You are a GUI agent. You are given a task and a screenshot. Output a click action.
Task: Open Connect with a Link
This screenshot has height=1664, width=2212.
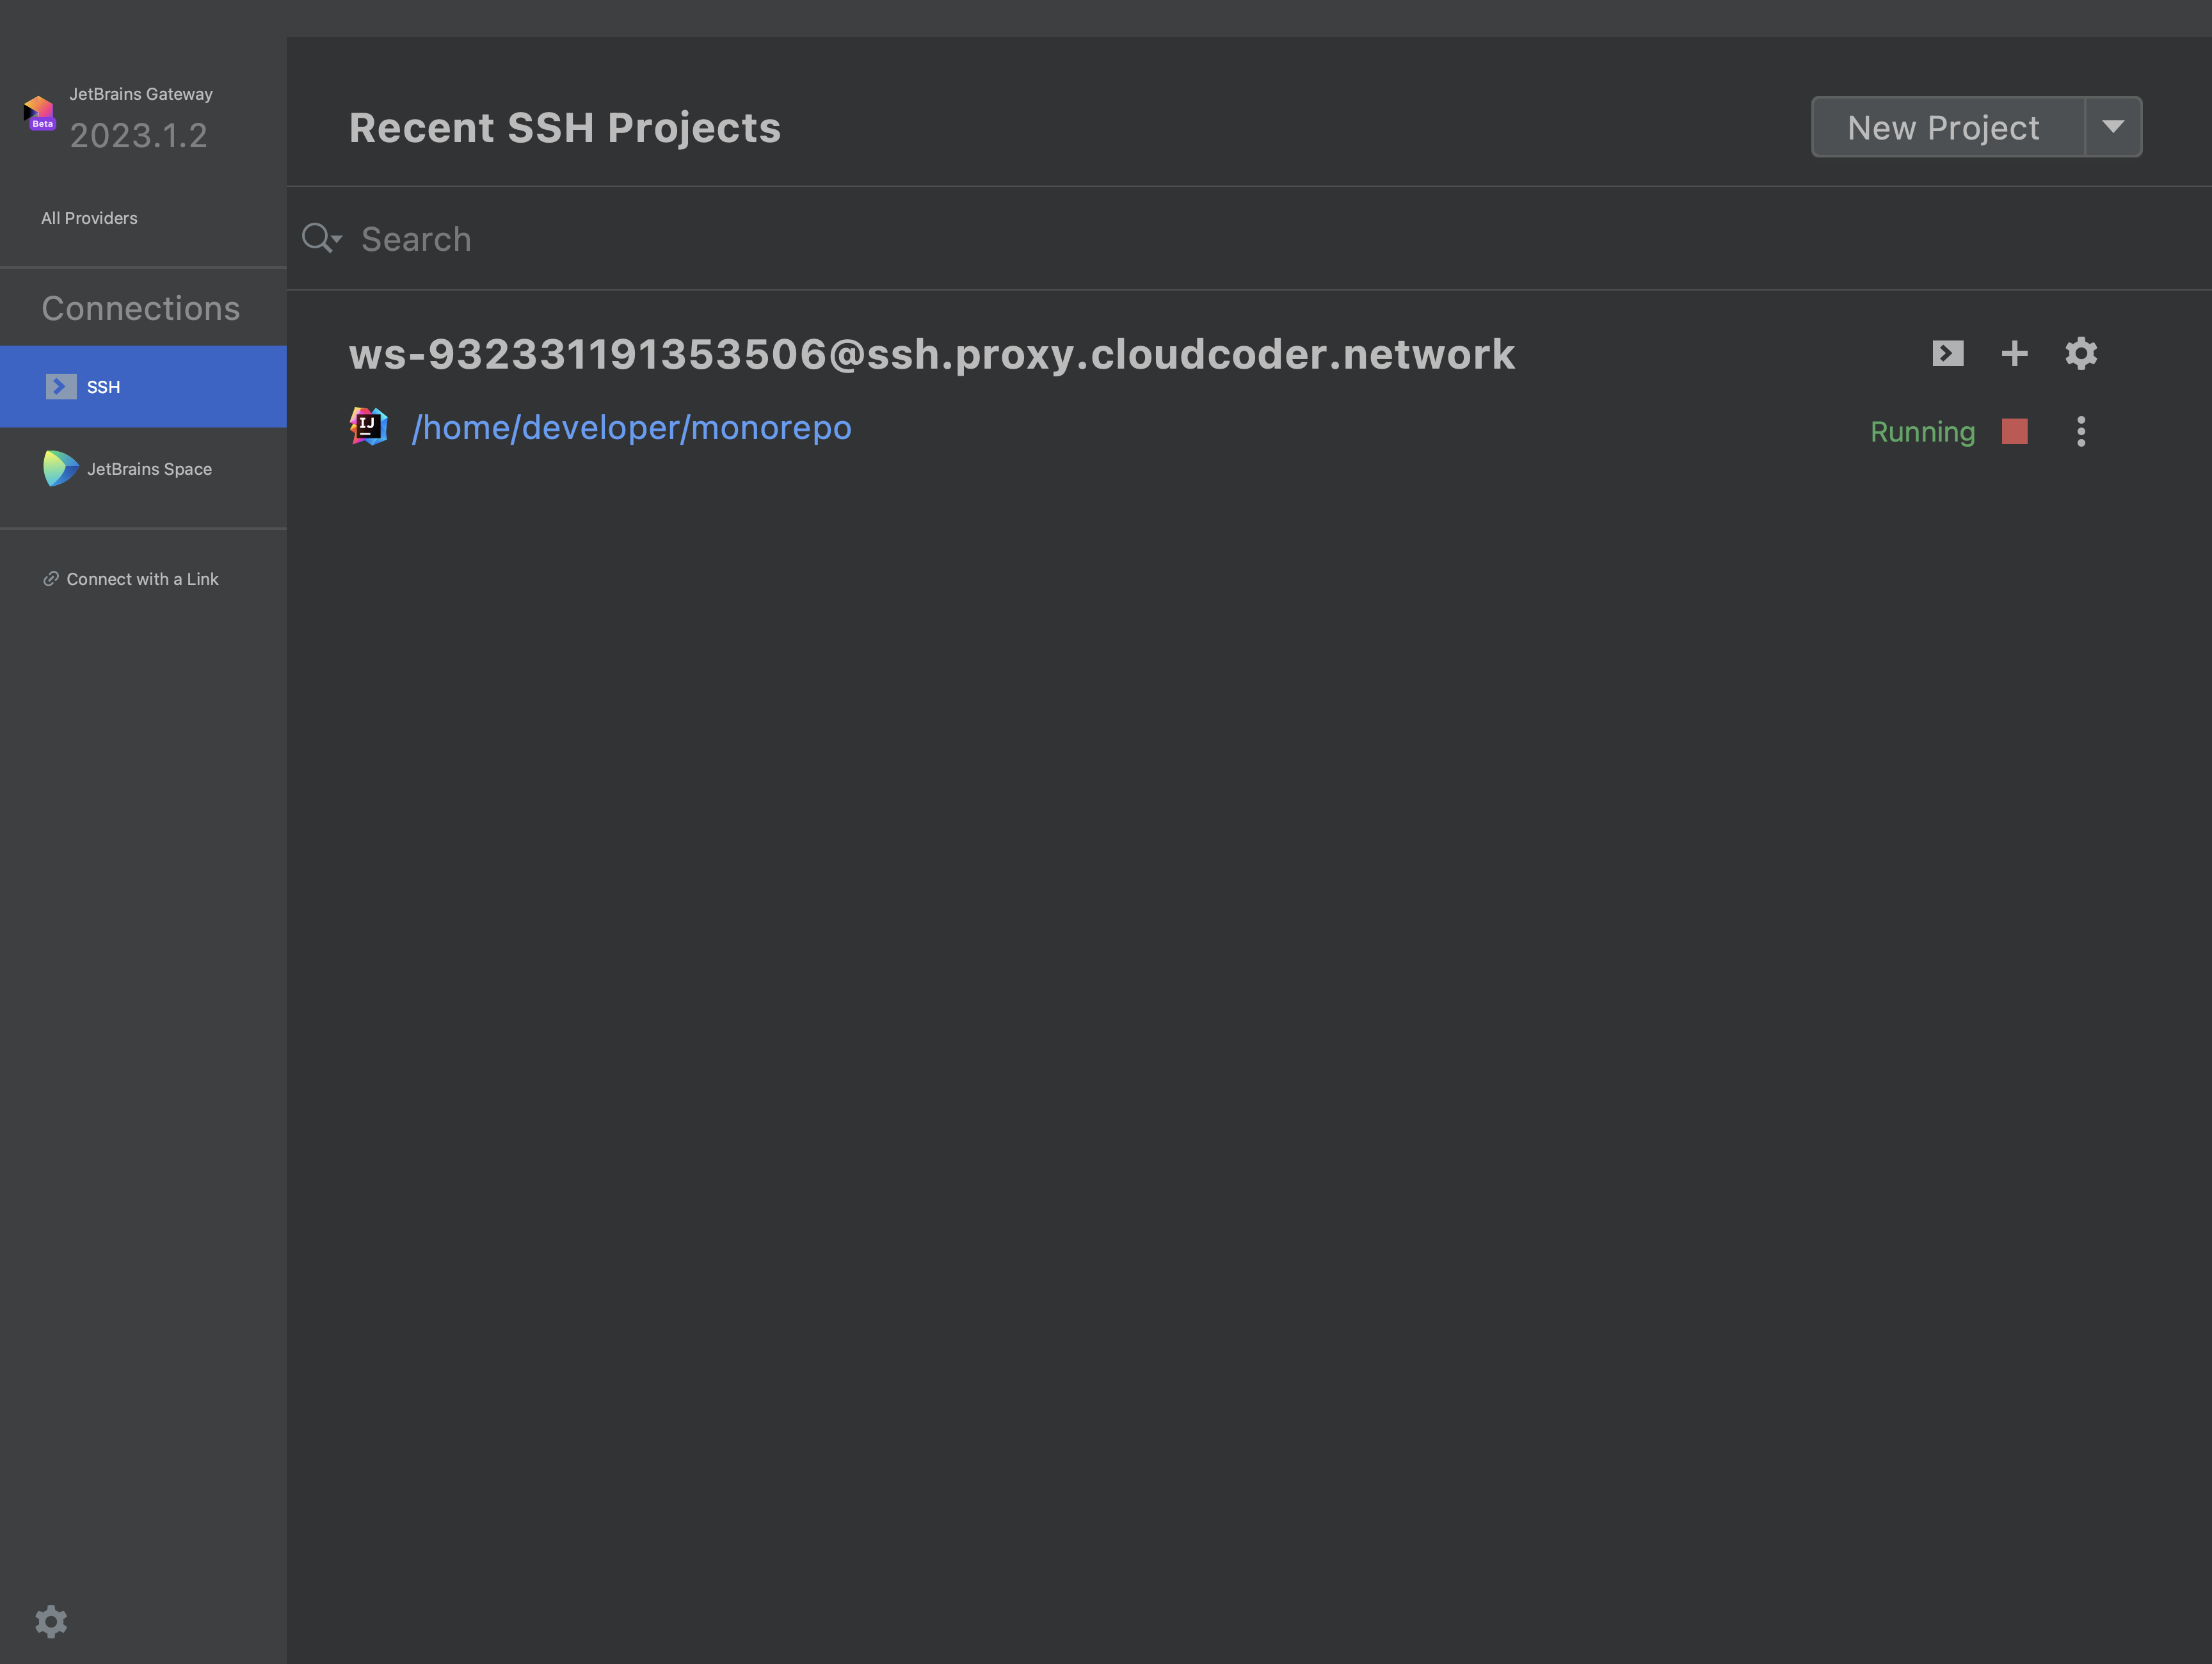coord(142,578)
